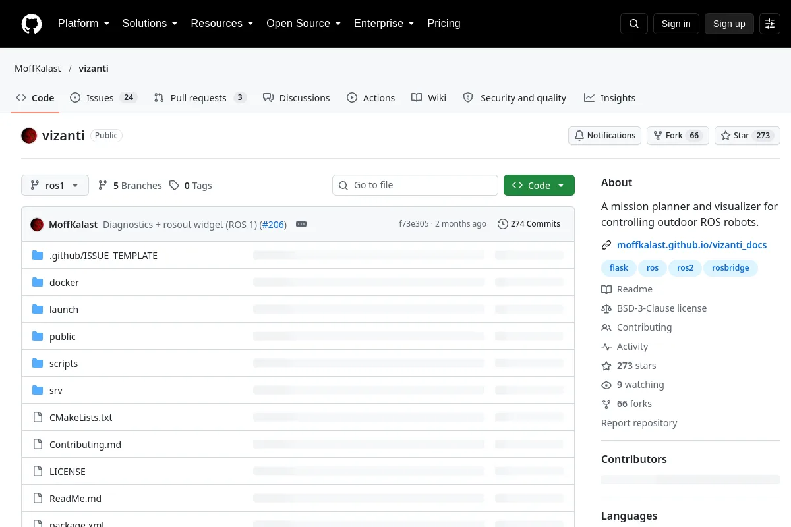Select the docker folder icon

coord(38,282)
